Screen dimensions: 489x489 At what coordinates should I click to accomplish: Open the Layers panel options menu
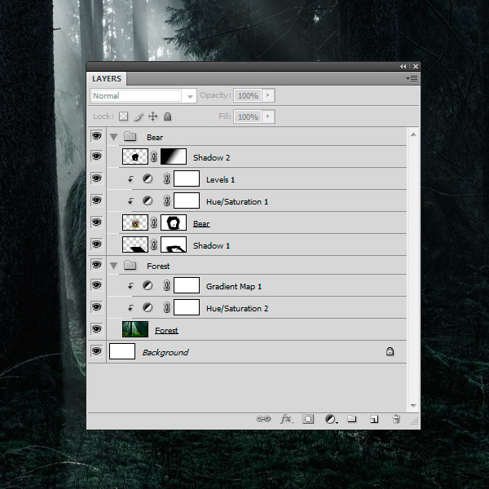(412, 78)
